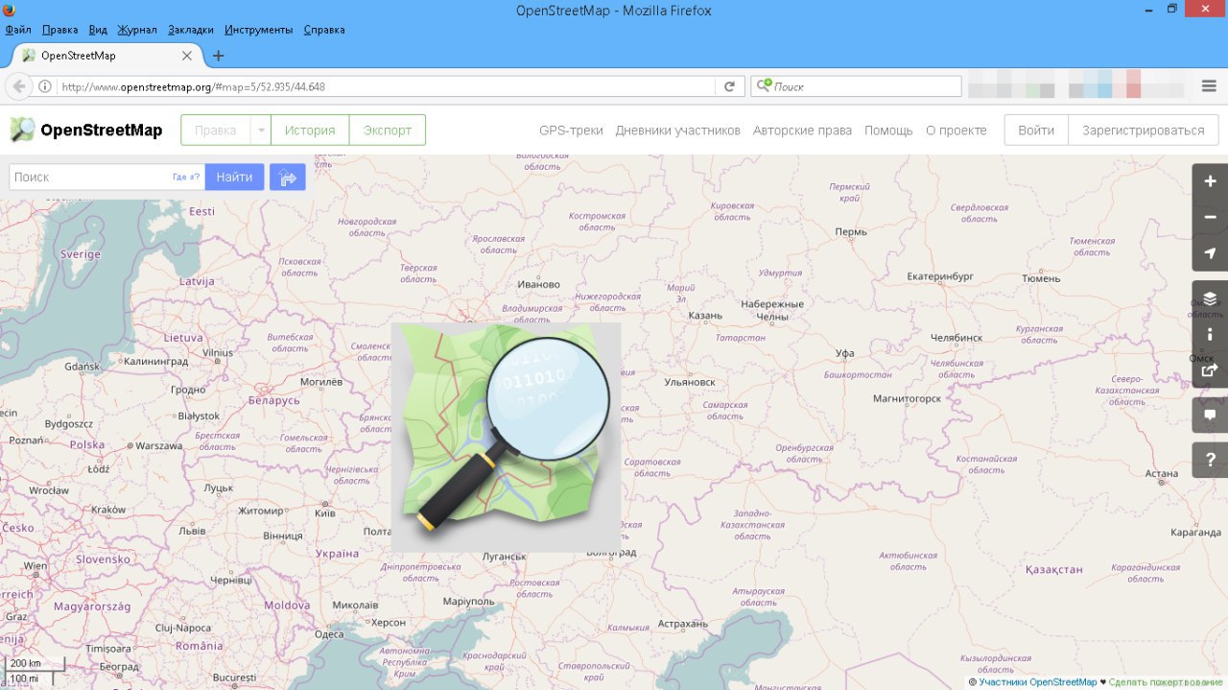This screenshot has width=1228, height=690.
Task: Click the Магнитогорск city label
Action: [907, 397]
